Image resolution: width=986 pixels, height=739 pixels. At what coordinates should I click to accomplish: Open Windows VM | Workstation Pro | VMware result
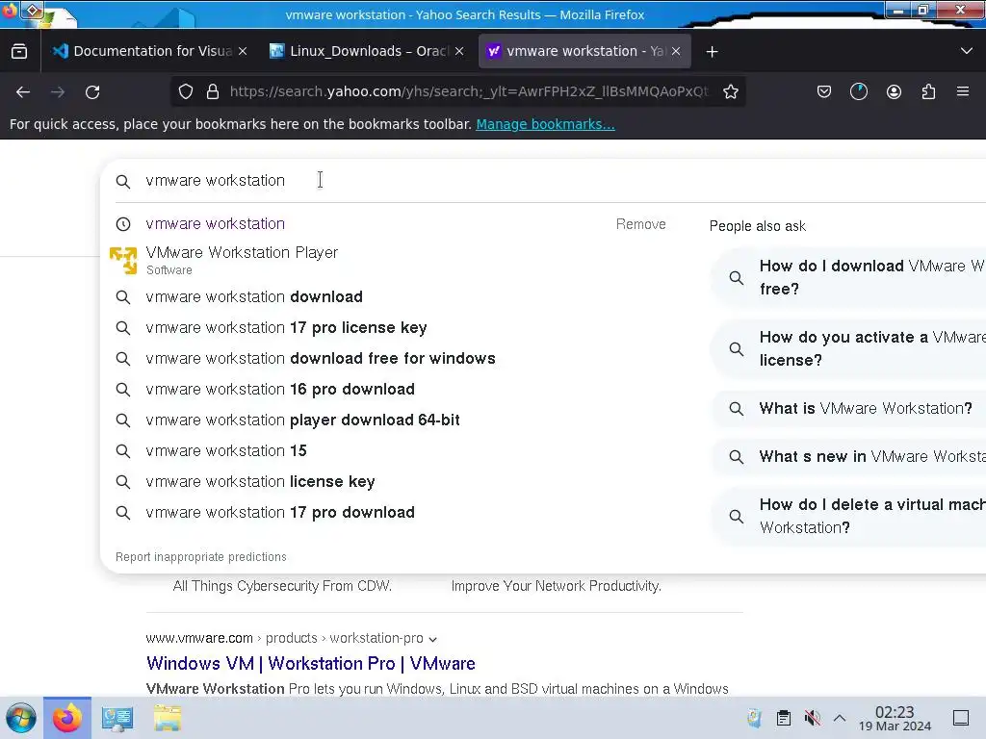[311, 664]
